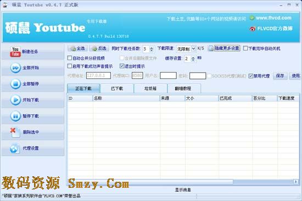Click horizontal scrollbar right arrow
Image resolution: width=302 pixels, height=201 pixels.
point(295,182)
